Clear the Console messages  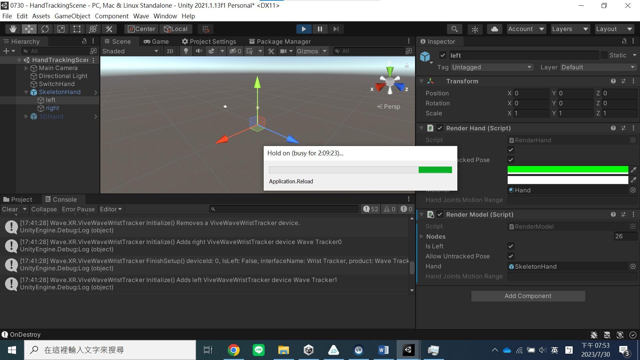(x=9, y=209)
